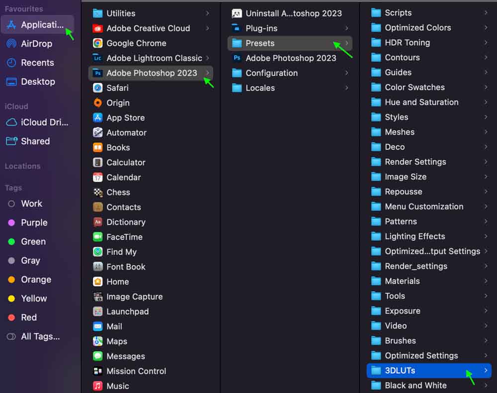
Task: Go to Recents in sidebar
Action: click(37, 63)
